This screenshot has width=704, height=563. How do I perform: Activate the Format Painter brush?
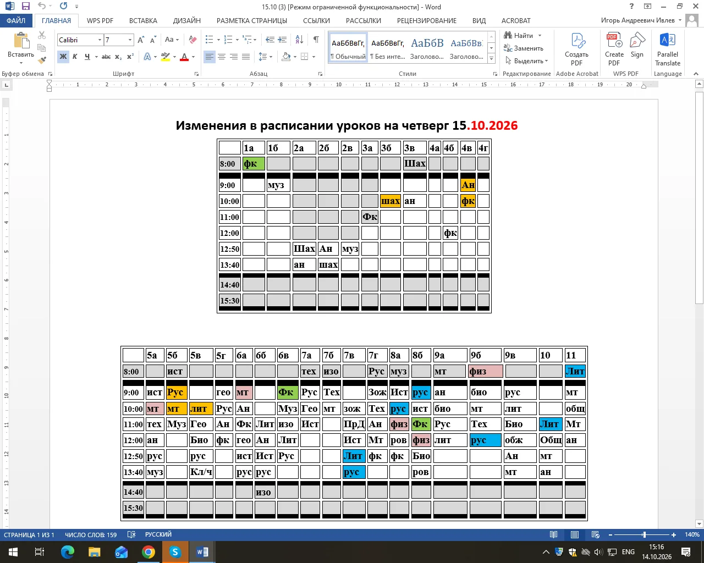coord(42,60)
